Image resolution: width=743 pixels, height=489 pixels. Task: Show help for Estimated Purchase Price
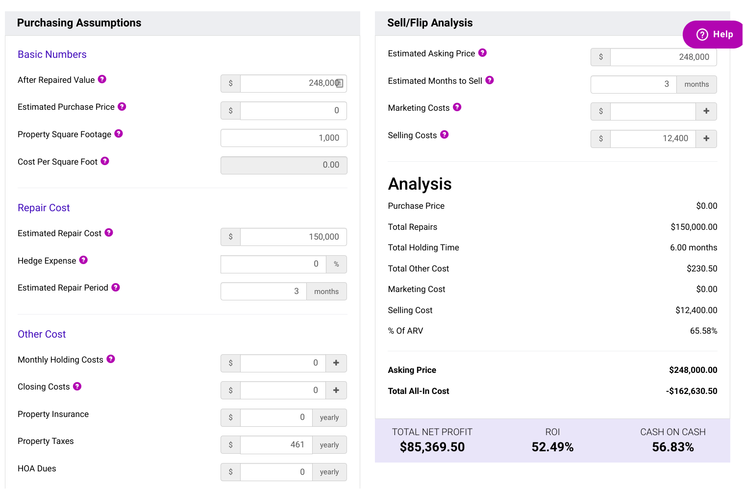tap(122, 106)
